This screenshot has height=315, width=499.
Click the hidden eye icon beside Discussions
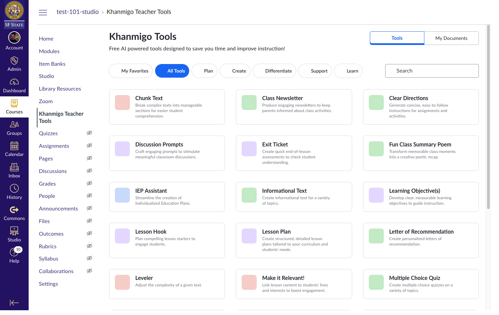click(x=89, y=171)
